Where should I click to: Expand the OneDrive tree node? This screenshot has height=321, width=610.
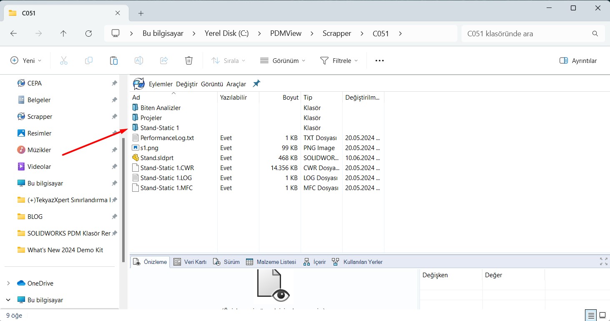[8, 283]
